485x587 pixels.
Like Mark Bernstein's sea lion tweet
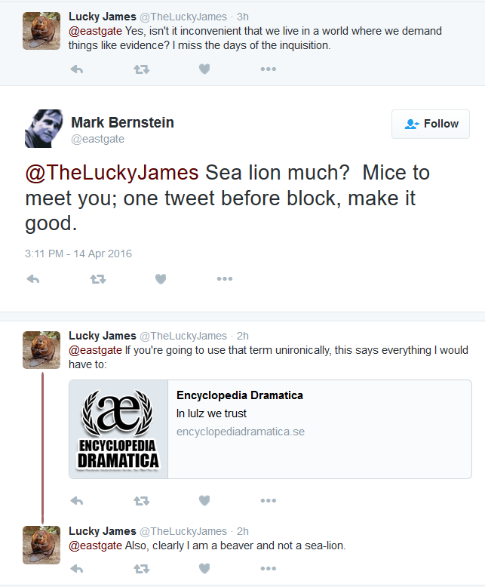[161, 279]
